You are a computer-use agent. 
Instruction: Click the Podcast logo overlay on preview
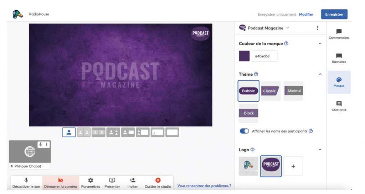200,33
